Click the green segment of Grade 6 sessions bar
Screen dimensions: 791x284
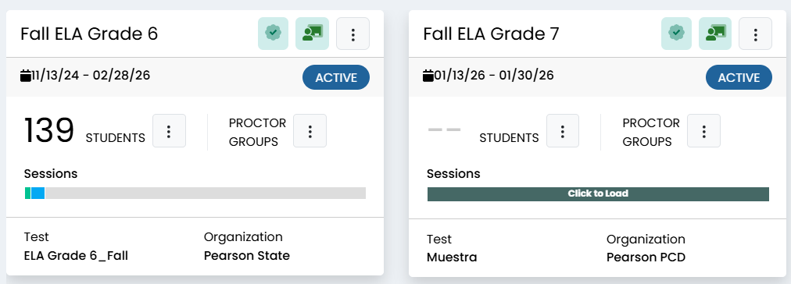coord(27,193)
